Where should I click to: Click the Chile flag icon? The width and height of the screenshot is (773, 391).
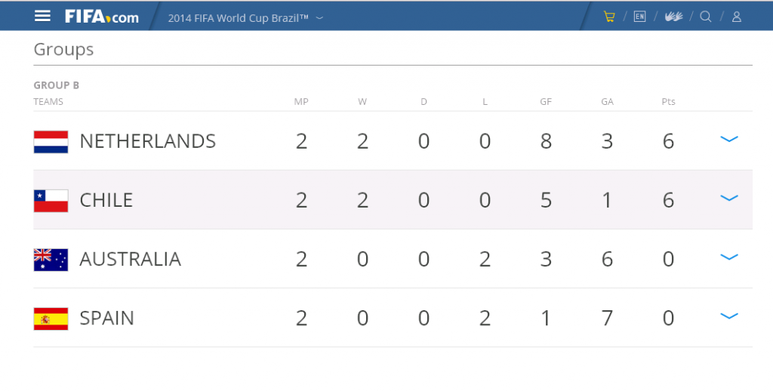tap(51, 201)
